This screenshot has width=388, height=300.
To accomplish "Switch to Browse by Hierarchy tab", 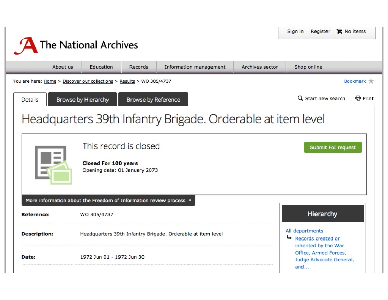I will (x=82, y=99).
